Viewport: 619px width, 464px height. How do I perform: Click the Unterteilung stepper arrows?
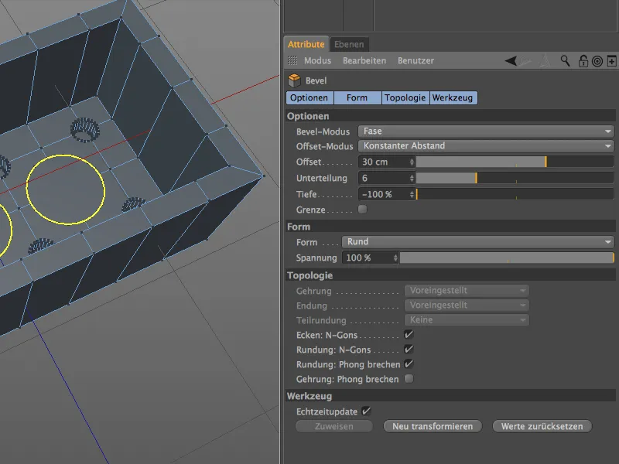412,178
